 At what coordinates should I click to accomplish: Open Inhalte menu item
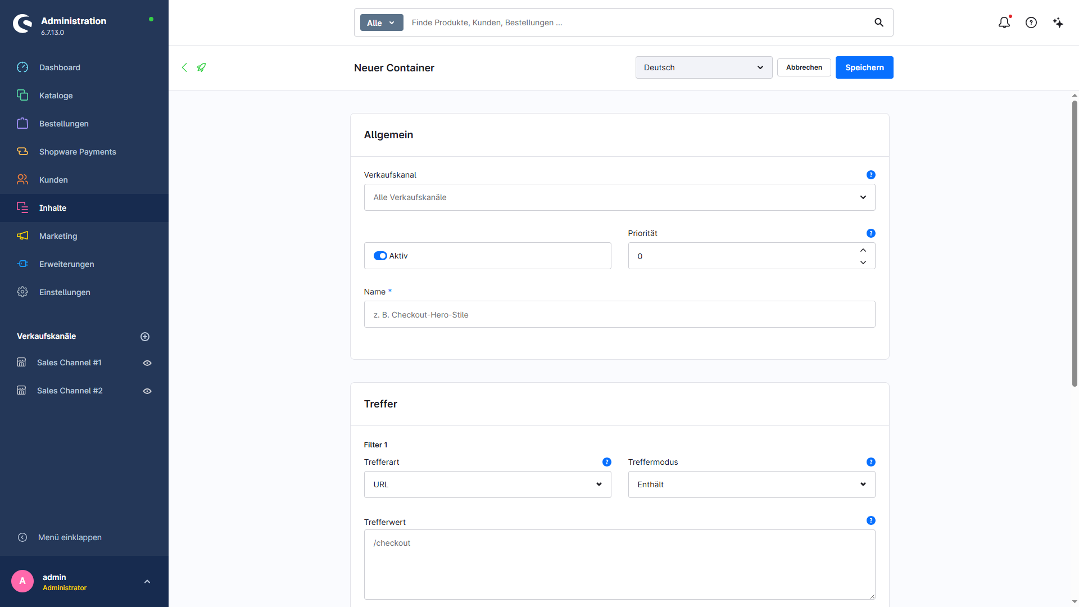click(84, 208)
